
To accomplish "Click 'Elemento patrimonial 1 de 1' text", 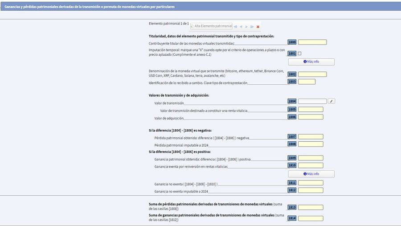I will [x=169, y=24].
